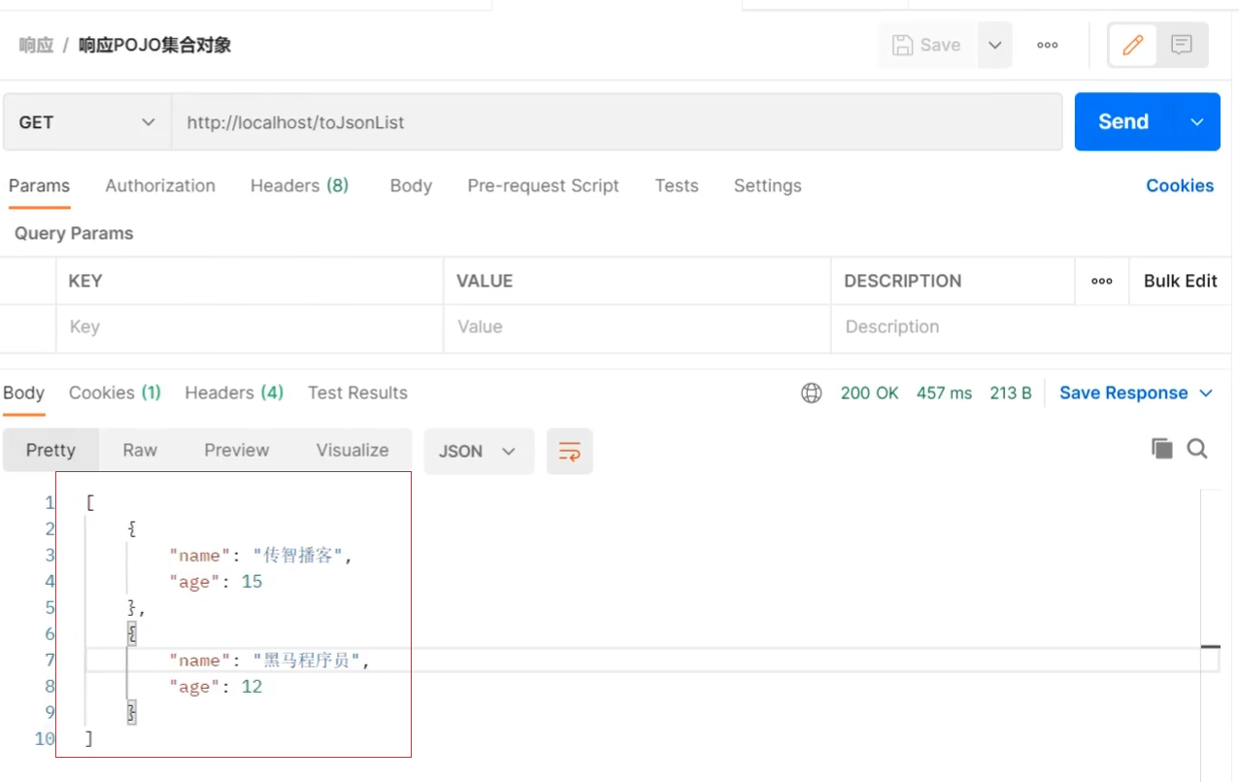Image resolution: width=1239 pixels, height=782 pixels.
Task: Expand the Send button dropdown arrow
Action: (x=1196, y=121)
